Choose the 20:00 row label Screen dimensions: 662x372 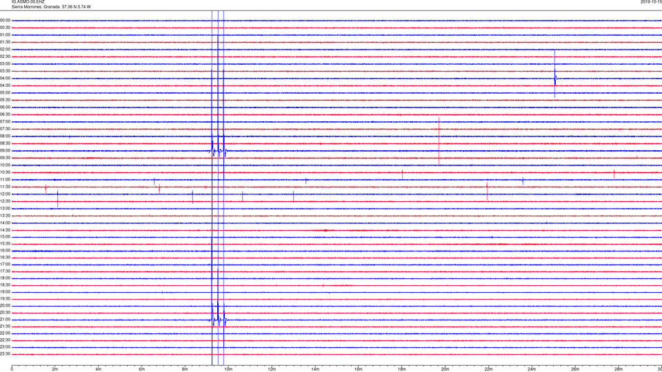point(5,306)
